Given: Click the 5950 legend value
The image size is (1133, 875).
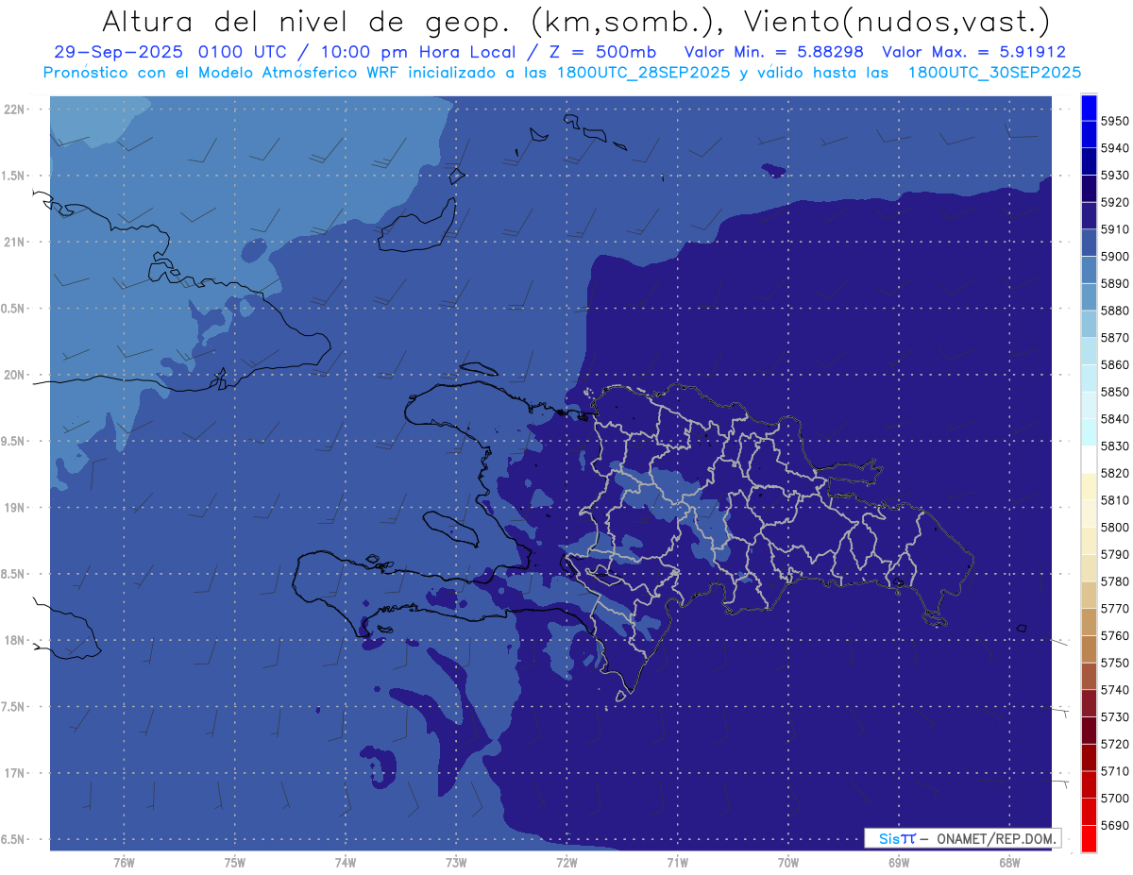Looking at the screenshot, I should click(1115, 121).
